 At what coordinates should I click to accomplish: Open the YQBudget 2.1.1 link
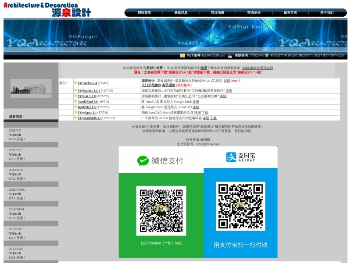(x=89, y=91)
